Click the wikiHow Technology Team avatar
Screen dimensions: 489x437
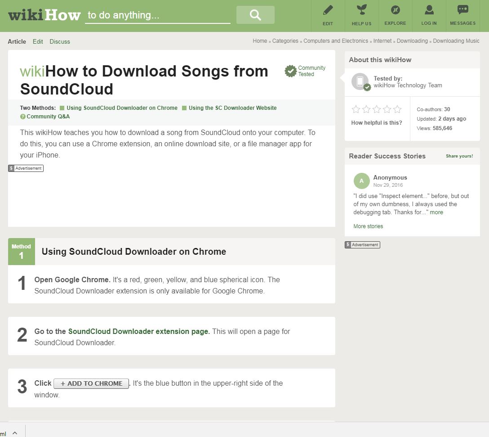(x=360, y=81)
